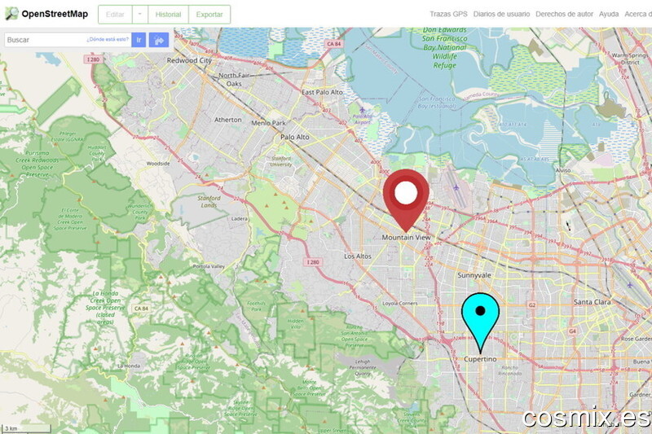Image resolution: width=652 pixels, height=434 pixels.
Task: Click the Redwood City map label
Action: coord(189,60)
